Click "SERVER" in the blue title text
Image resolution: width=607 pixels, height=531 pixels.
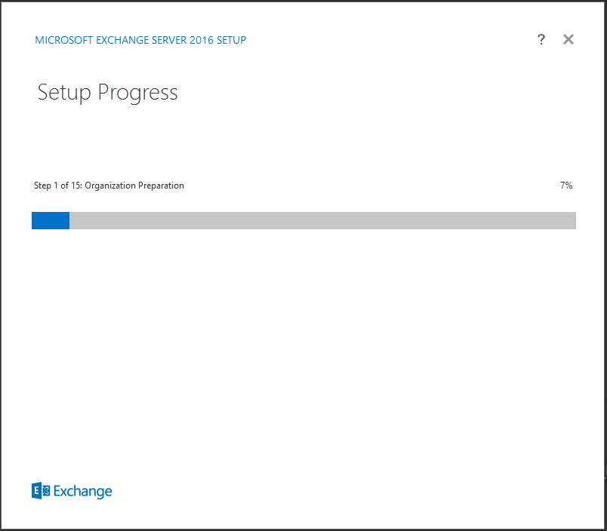pyautogui.click(x=169, y=40)
